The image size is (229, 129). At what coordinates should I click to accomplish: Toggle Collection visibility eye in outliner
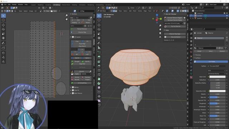pyautogui.click(x=227, y=13)
